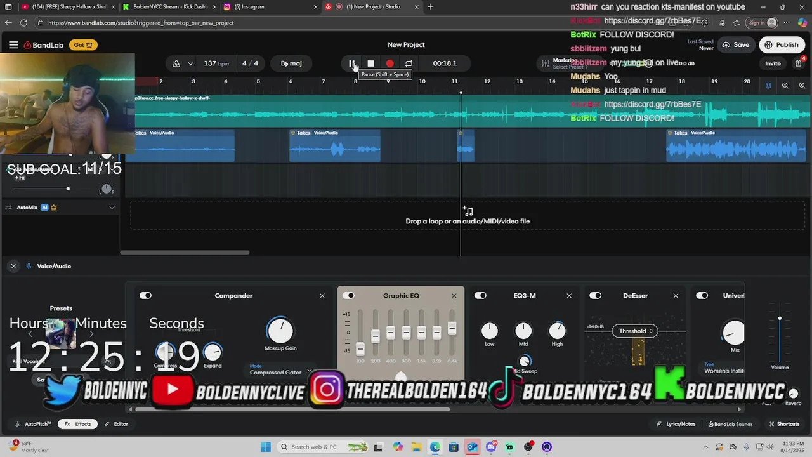This screenshot has height=457, width=812.
Task: Switch to BoldenNYCC Stream Kick Dashboard tab
Action: click(168, 7)
